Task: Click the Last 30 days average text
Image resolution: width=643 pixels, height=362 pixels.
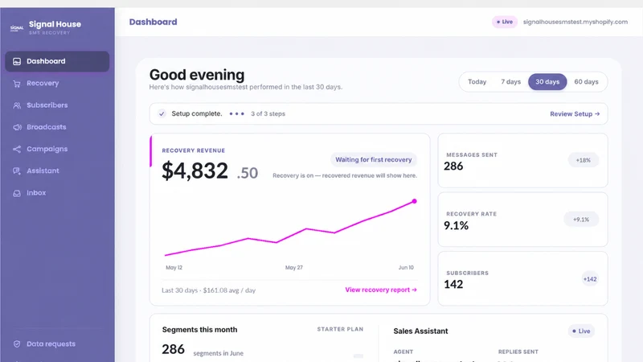Action: tap(209, 290)
